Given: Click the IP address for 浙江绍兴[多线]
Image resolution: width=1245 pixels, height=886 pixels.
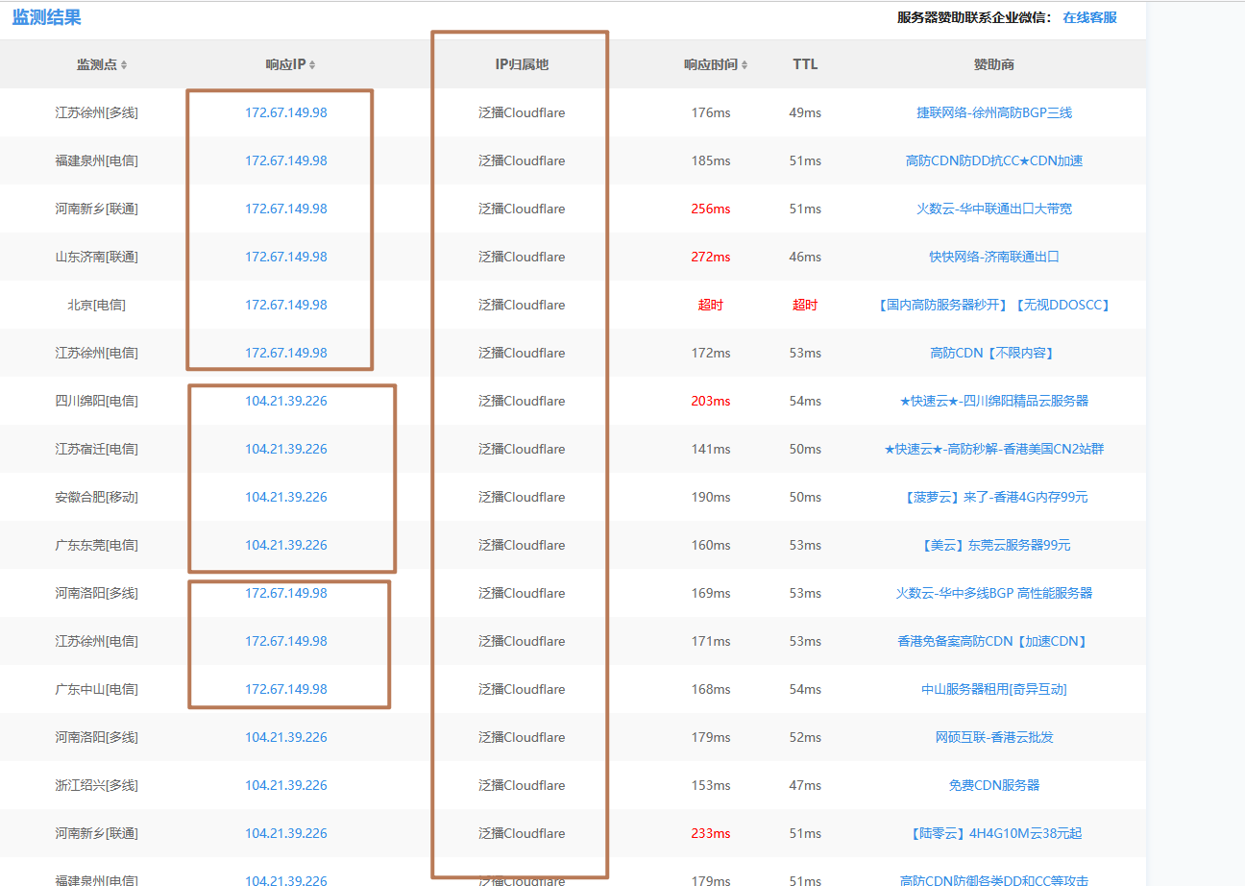Looking at the screenshot, I should click(x=285, y=785).
